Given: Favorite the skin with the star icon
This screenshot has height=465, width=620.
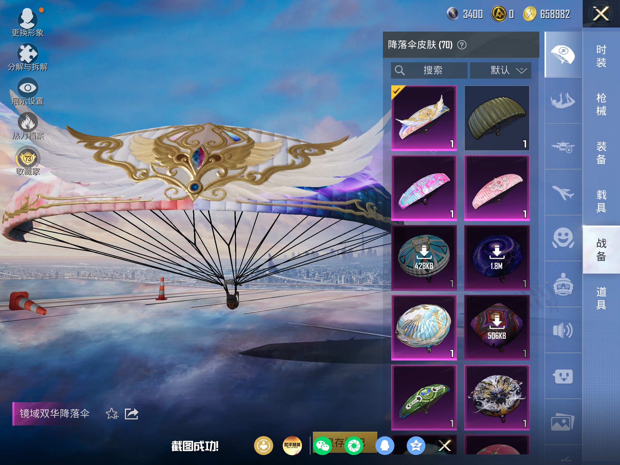Looking at the screenshot, I should tap(112, 414).
